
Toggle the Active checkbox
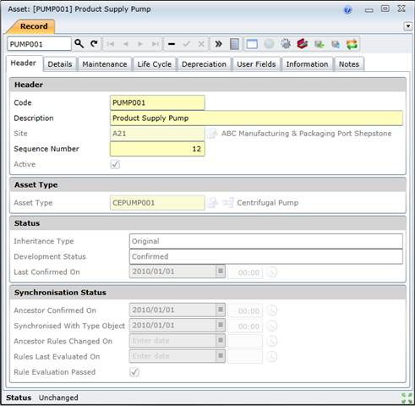coord(115,164)
